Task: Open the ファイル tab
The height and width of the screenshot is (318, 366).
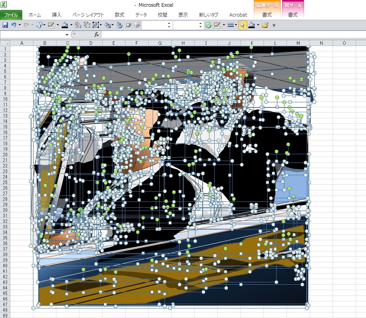Action: coord(11,15)
